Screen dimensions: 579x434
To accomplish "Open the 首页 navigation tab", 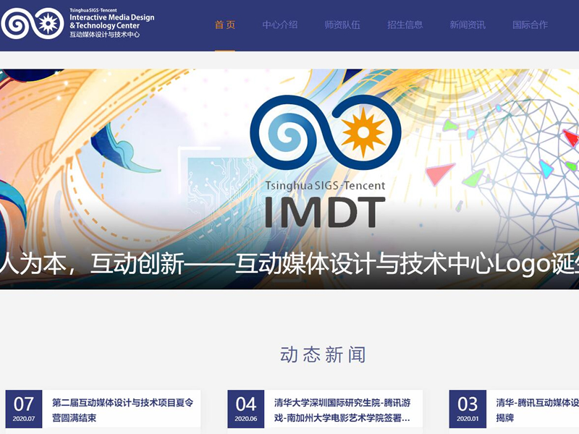I will click(x=225, y=25).
